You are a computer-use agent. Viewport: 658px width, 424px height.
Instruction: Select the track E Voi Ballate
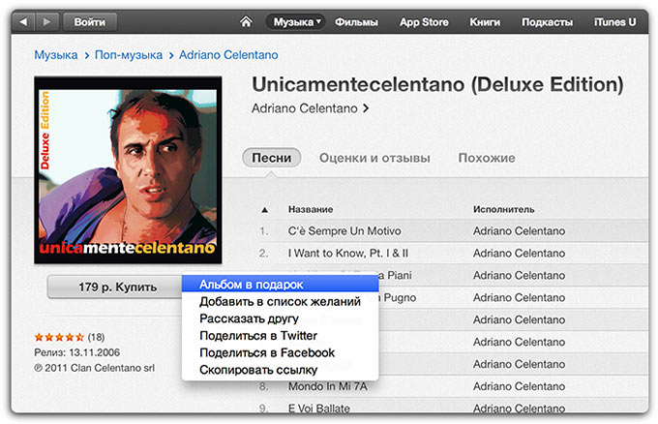[x=319, y=409]
